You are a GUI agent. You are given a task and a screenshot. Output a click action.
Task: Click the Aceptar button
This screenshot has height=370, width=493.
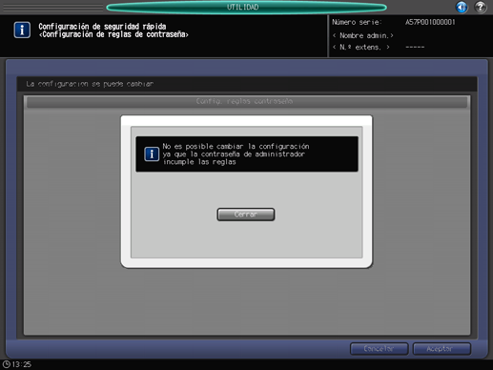pyautogui.click(x=442, y=349)
